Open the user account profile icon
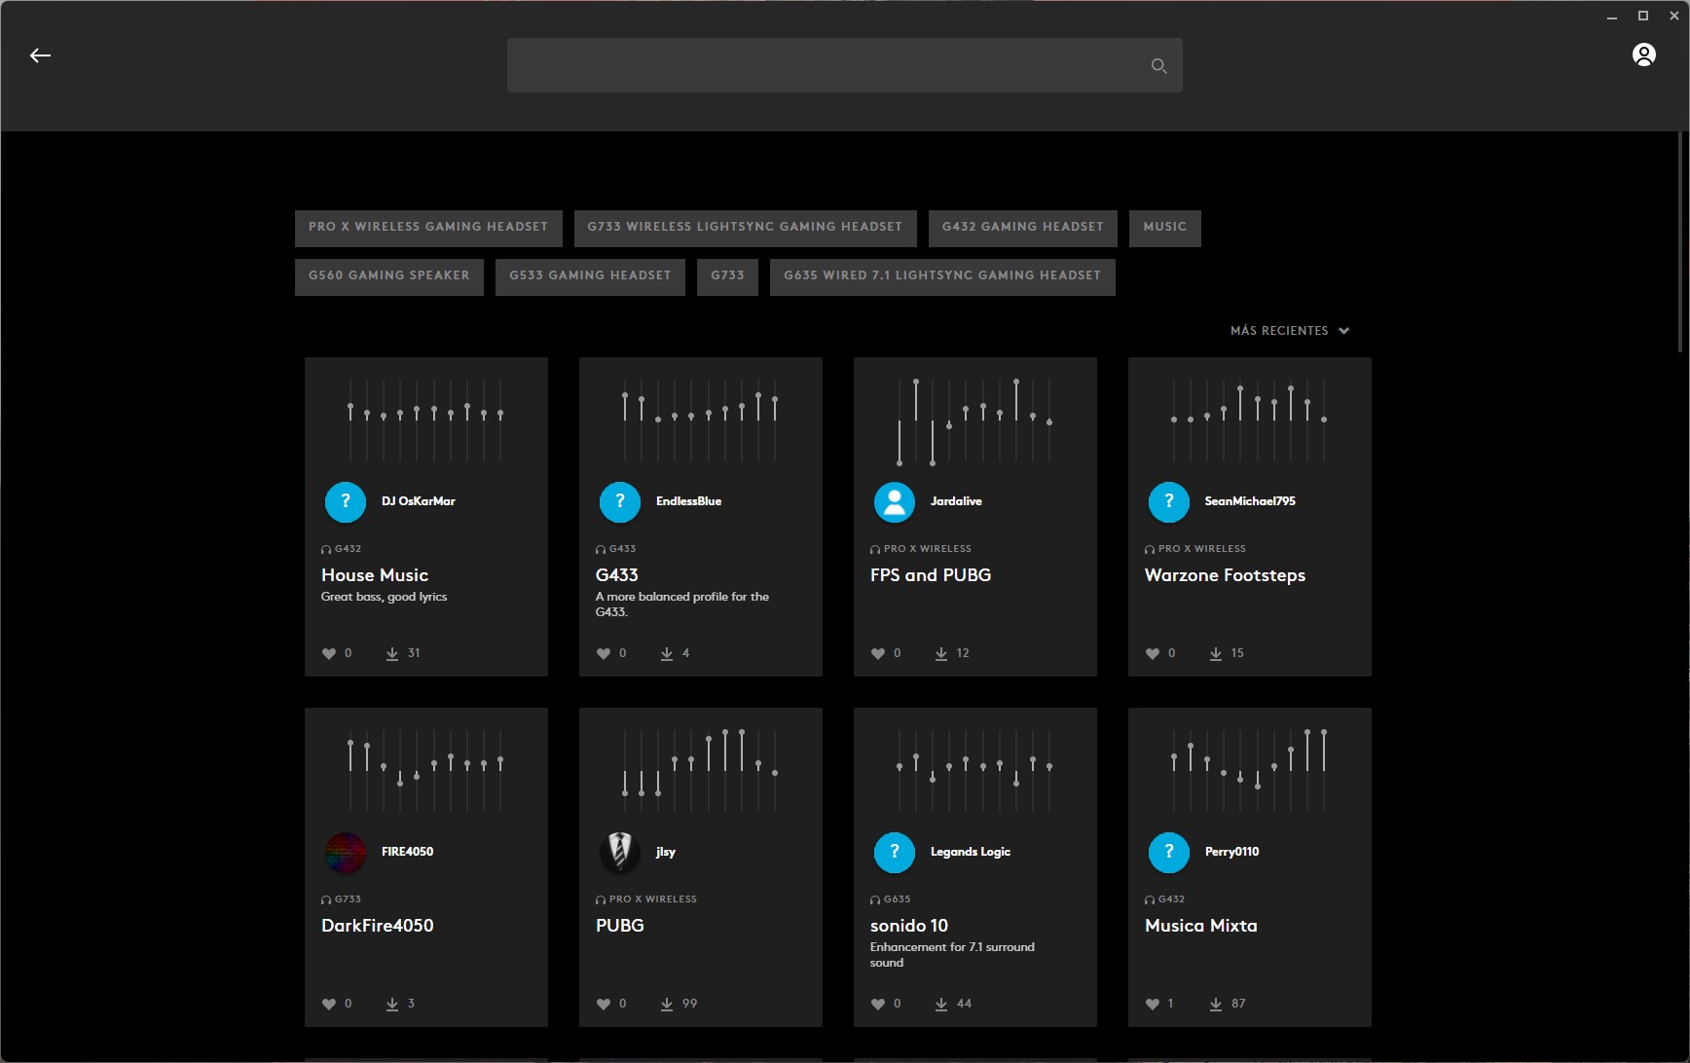This screenshot has width=1690, height=1063. coord(1643,55)
